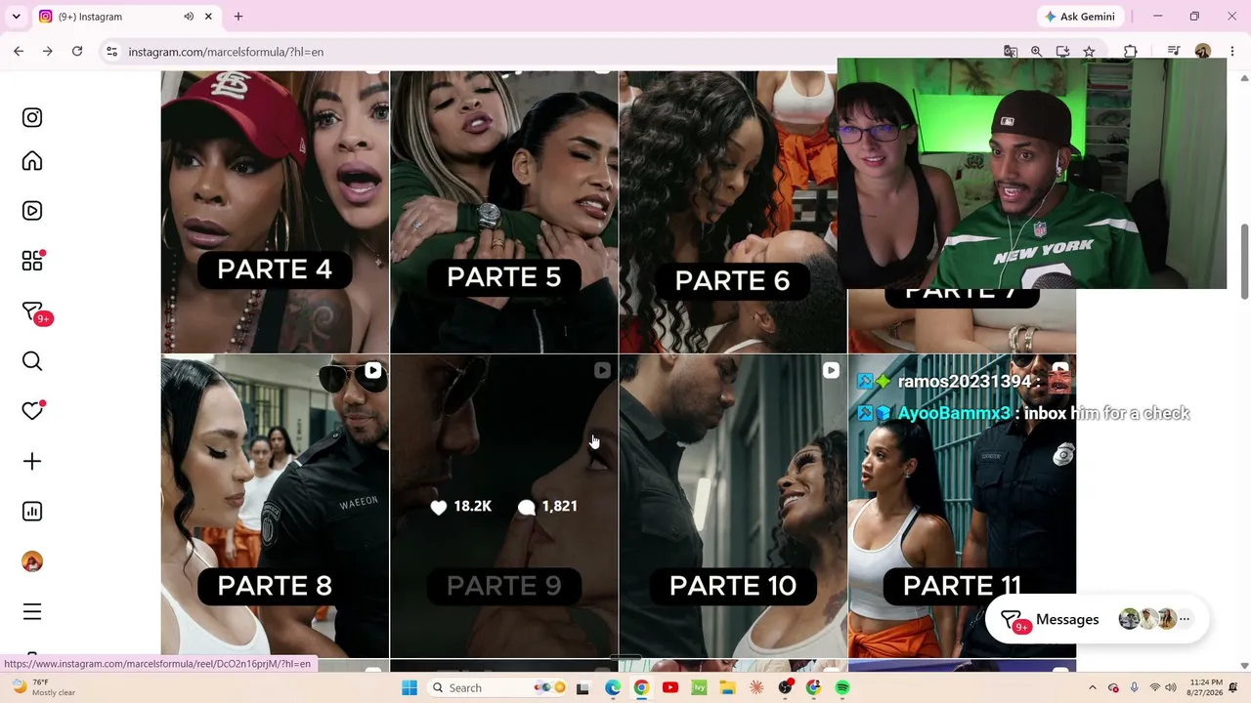
Task: Open the volume control in the system tray
Action: click(1172, 687)
